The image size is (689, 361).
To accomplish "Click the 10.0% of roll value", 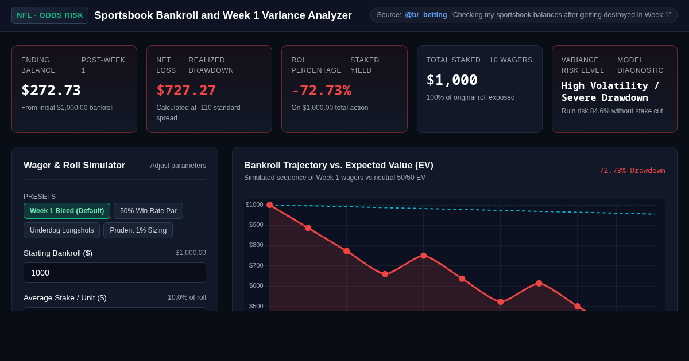I will click(x=187, y=297).
